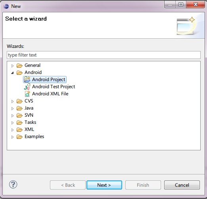Click the SVN folder icon
Screen dimensions: 207x199
click(19, 115)
